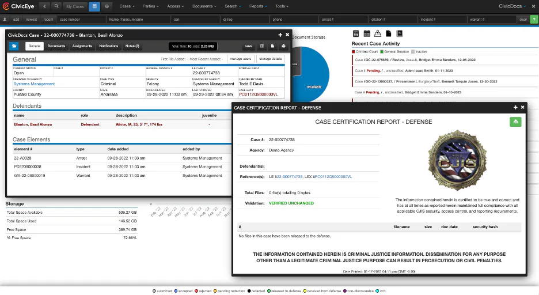This screenshot has width=539, height=295.
Task: Click the book icon above Recent Case Activity
Action: click(400, 33)
